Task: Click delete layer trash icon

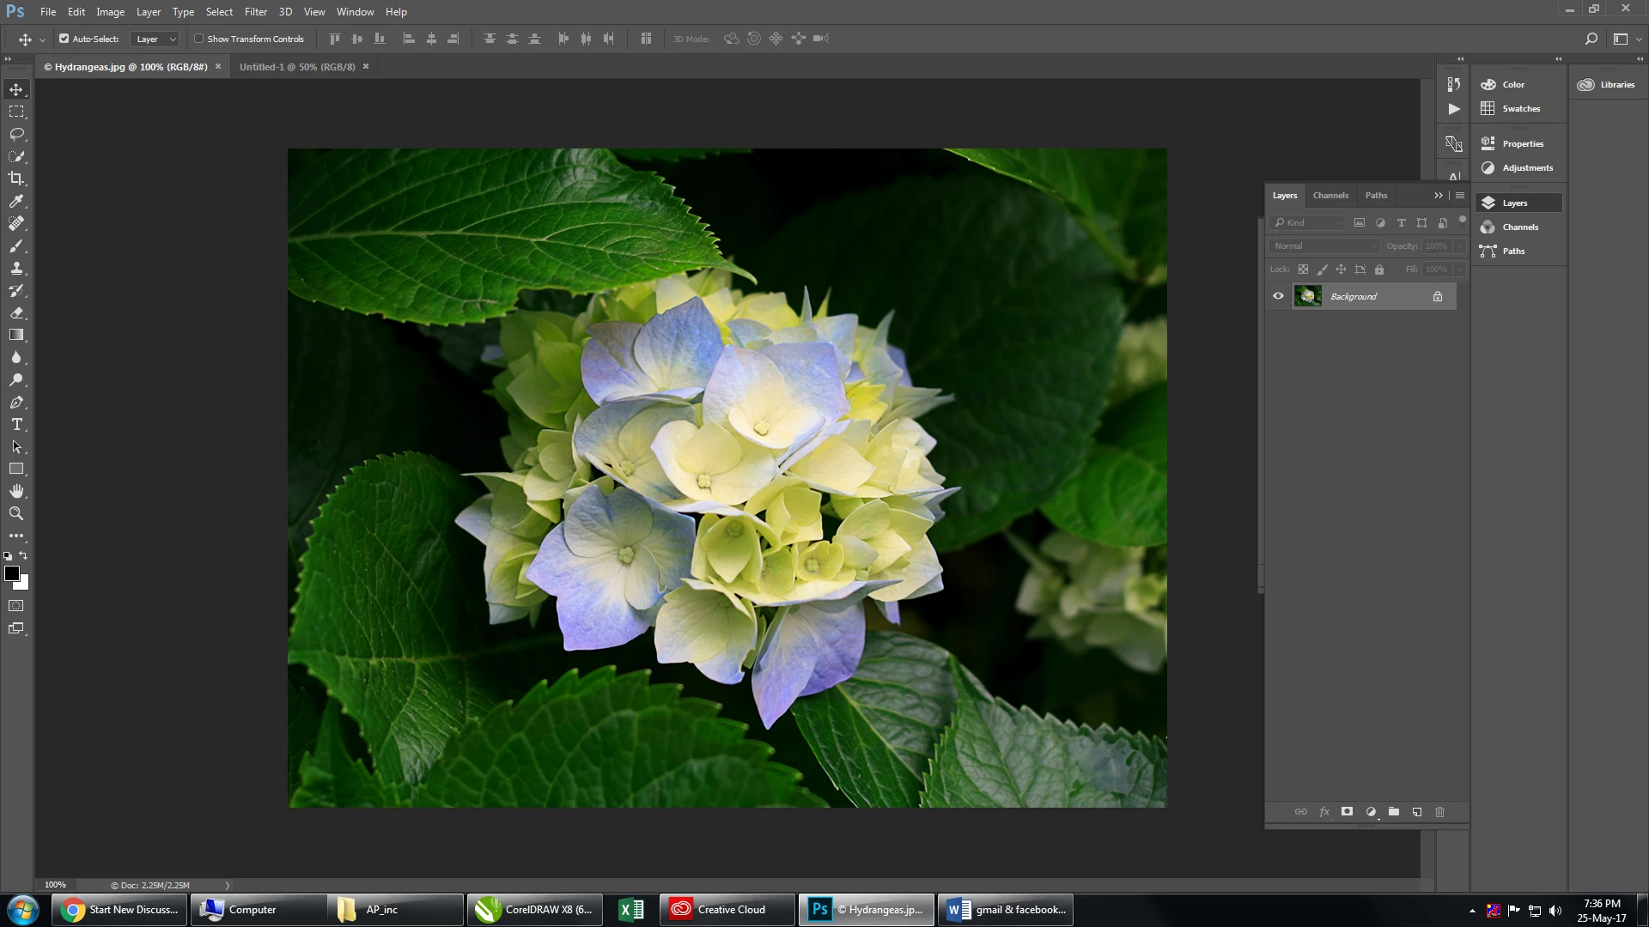Action: pos(1440,812)
